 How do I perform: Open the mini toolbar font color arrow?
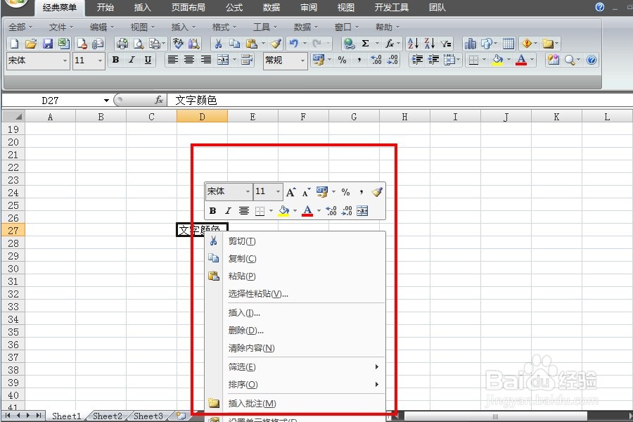(319, 211)
